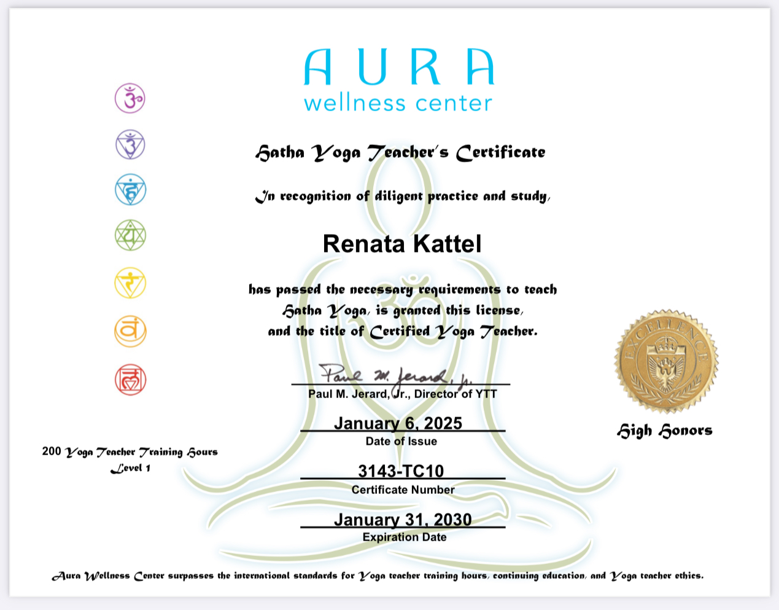This screenshot has height=610, width=779.
Task: Click the issue date "January 6, 2025"
Action: point(398,423)
